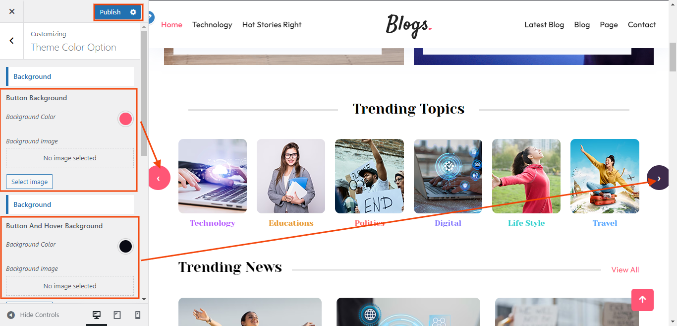Viewport: 677px width, 326px height.
Task: Click the pink scroll-to-top arrow button
Action: (x=642, y=300)
